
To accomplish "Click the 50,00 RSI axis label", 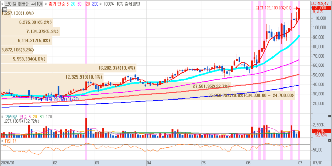I will tap(318, 150).
